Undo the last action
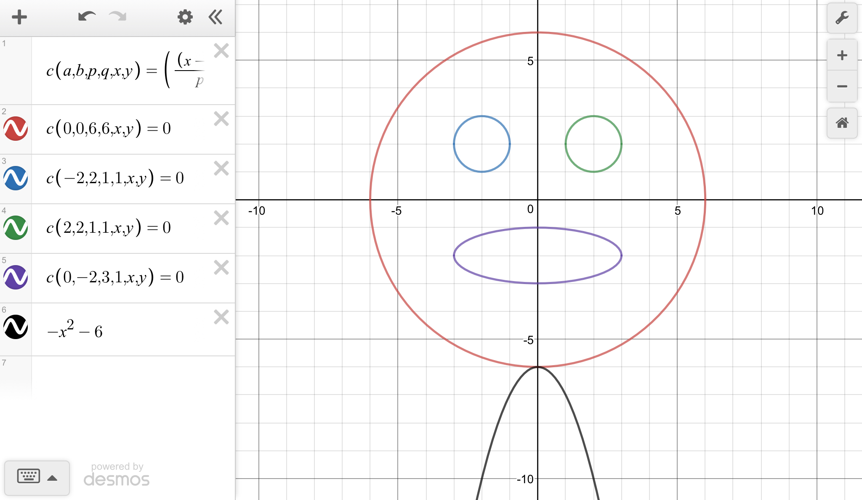 click(x=87, y=17)
